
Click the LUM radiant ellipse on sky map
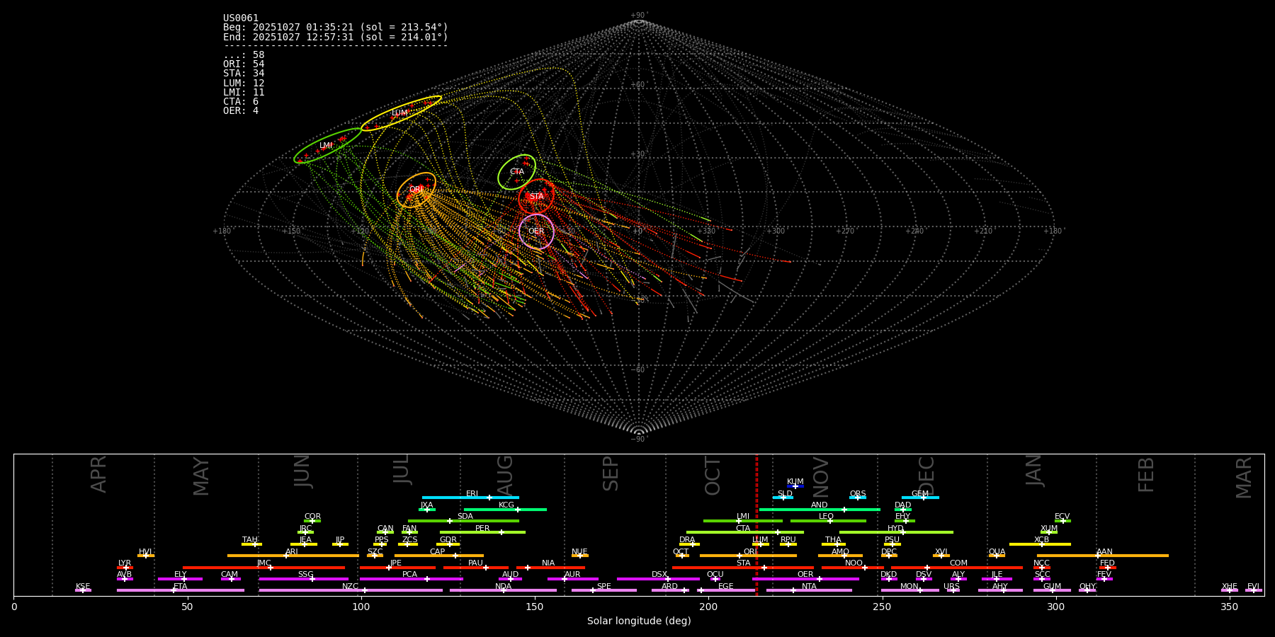point(401,113)
